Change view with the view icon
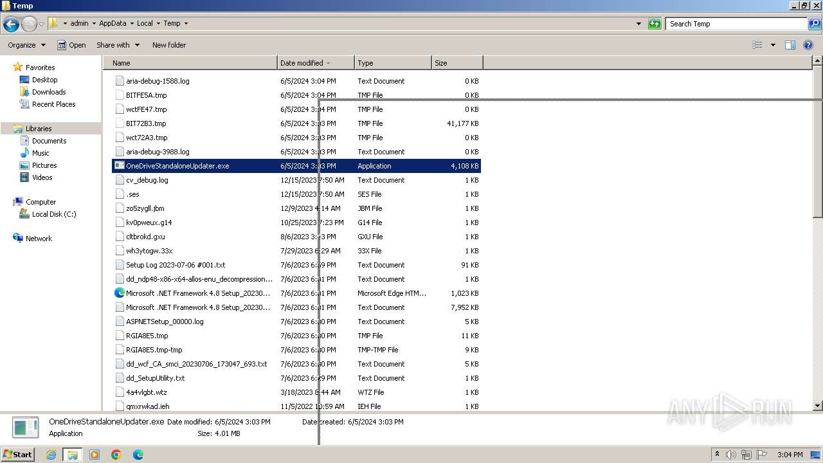This screenshot has height=463, width=823. point(757,45)
